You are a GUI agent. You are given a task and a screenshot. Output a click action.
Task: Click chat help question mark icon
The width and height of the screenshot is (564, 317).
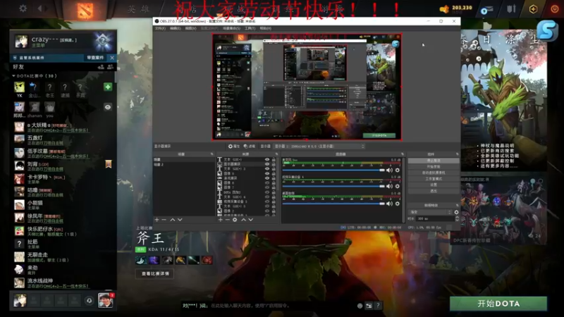377,306
